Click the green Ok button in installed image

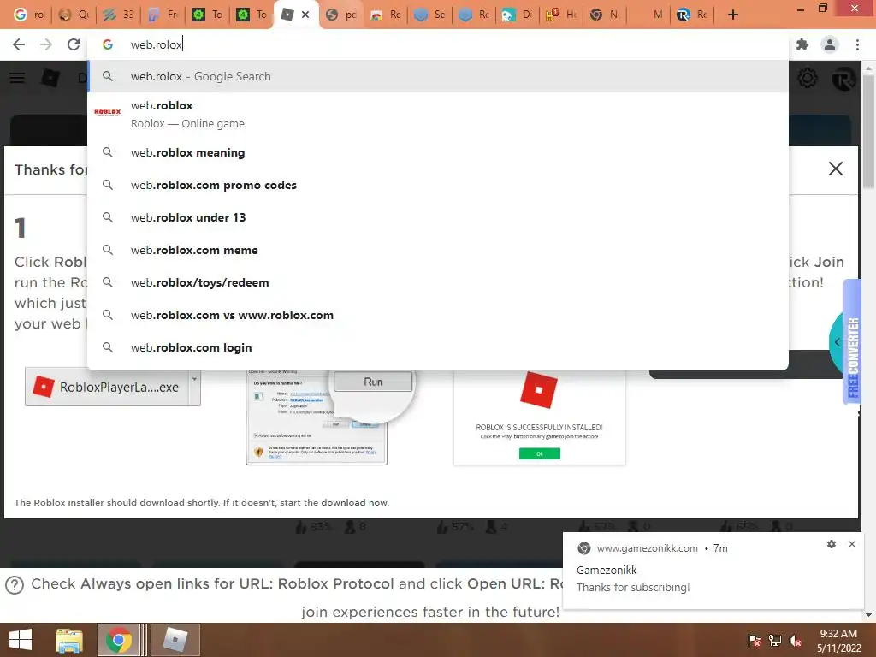point(540,453)
